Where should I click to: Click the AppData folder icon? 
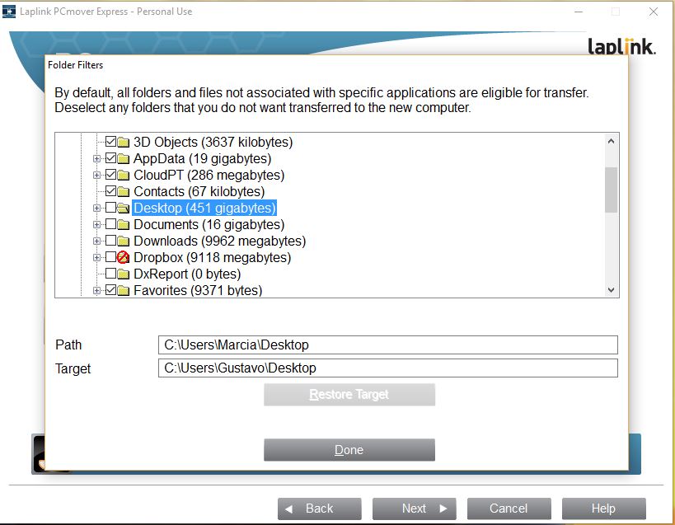pos(124,159)
